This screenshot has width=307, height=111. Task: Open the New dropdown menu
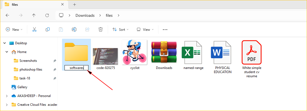pos(14,29)
